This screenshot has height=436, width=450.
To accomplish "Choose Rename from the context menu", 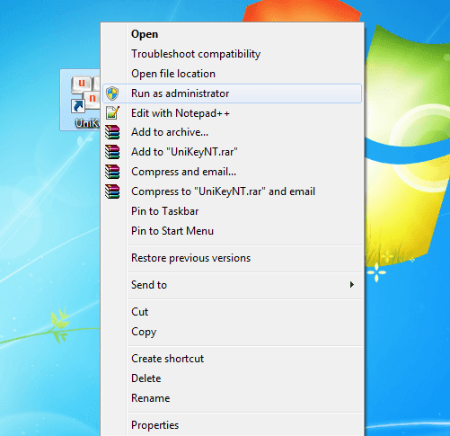I will click(232, 398).
